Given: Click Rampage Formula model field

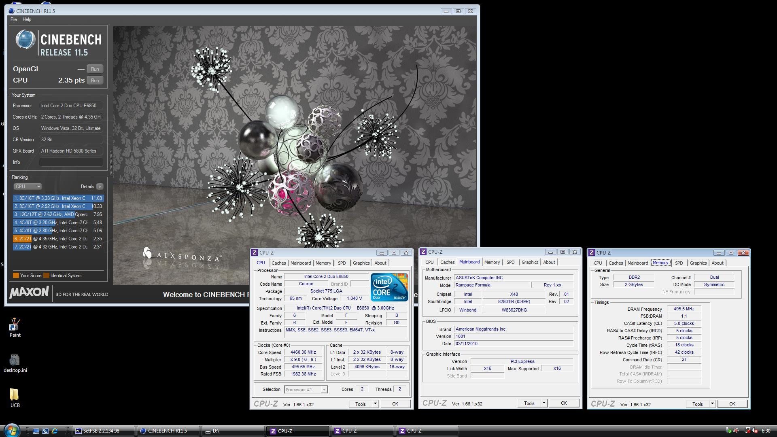Looking at the screenshot, I should pyautogui.click(x=492, y=285).
